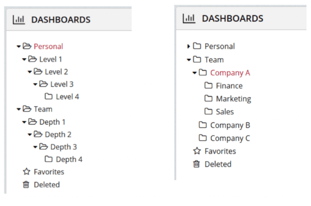The image size is (311, 206).
Task: Open the Level 1 folder label
Action: (x=51, y=59)
